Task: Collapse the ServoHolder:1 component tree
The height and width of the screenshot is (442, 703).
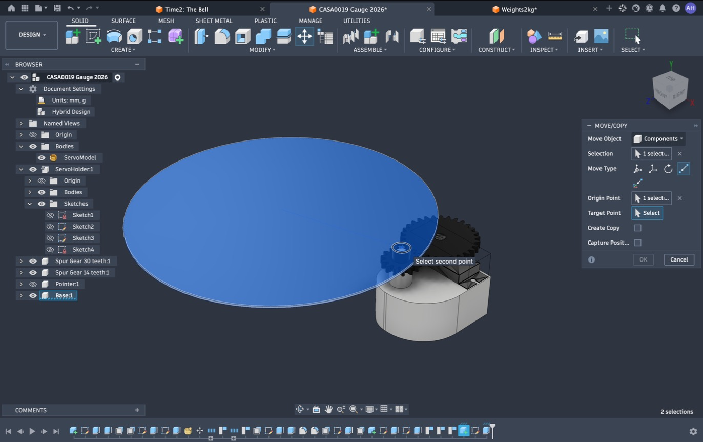Action: pyautogui.click(x=21, y=169)
